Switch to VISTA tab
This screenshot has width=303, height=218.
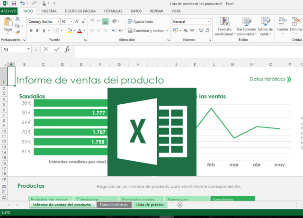[x=176, y=11]
